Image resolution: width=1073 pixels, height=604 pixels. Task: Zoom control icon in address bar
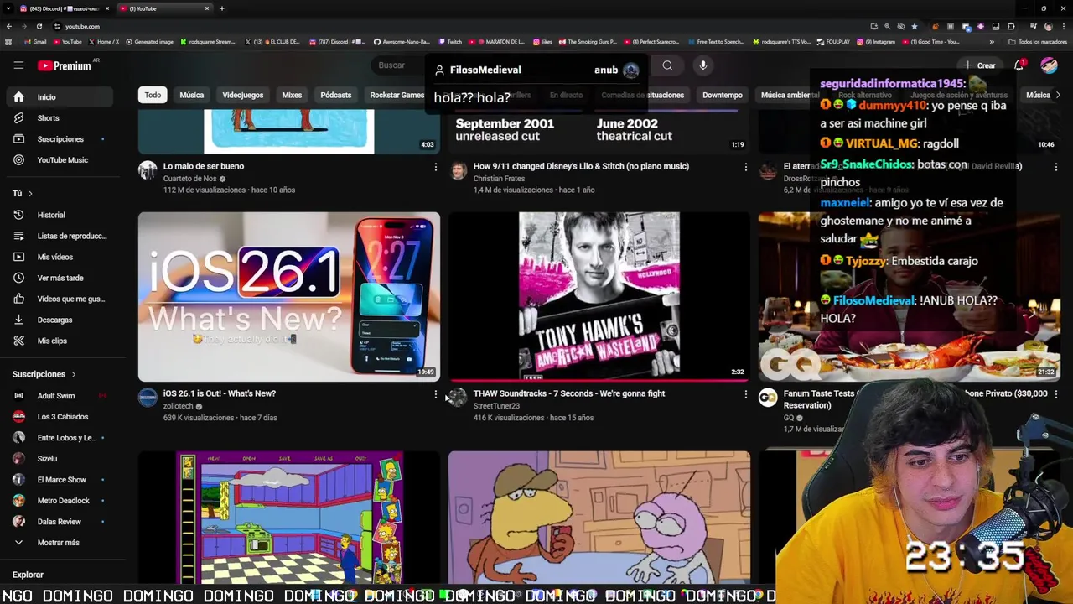click(888, 26)
